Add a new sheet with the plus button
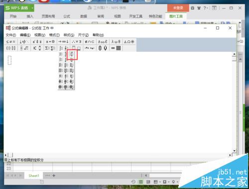Viewport: 249px width, 189px height. (54, 176)
